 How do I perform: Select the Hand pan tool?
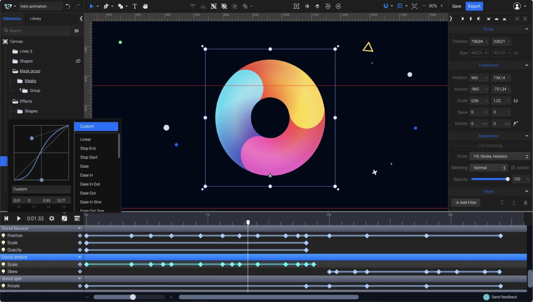pyautogui.click(x=145, y=6)
